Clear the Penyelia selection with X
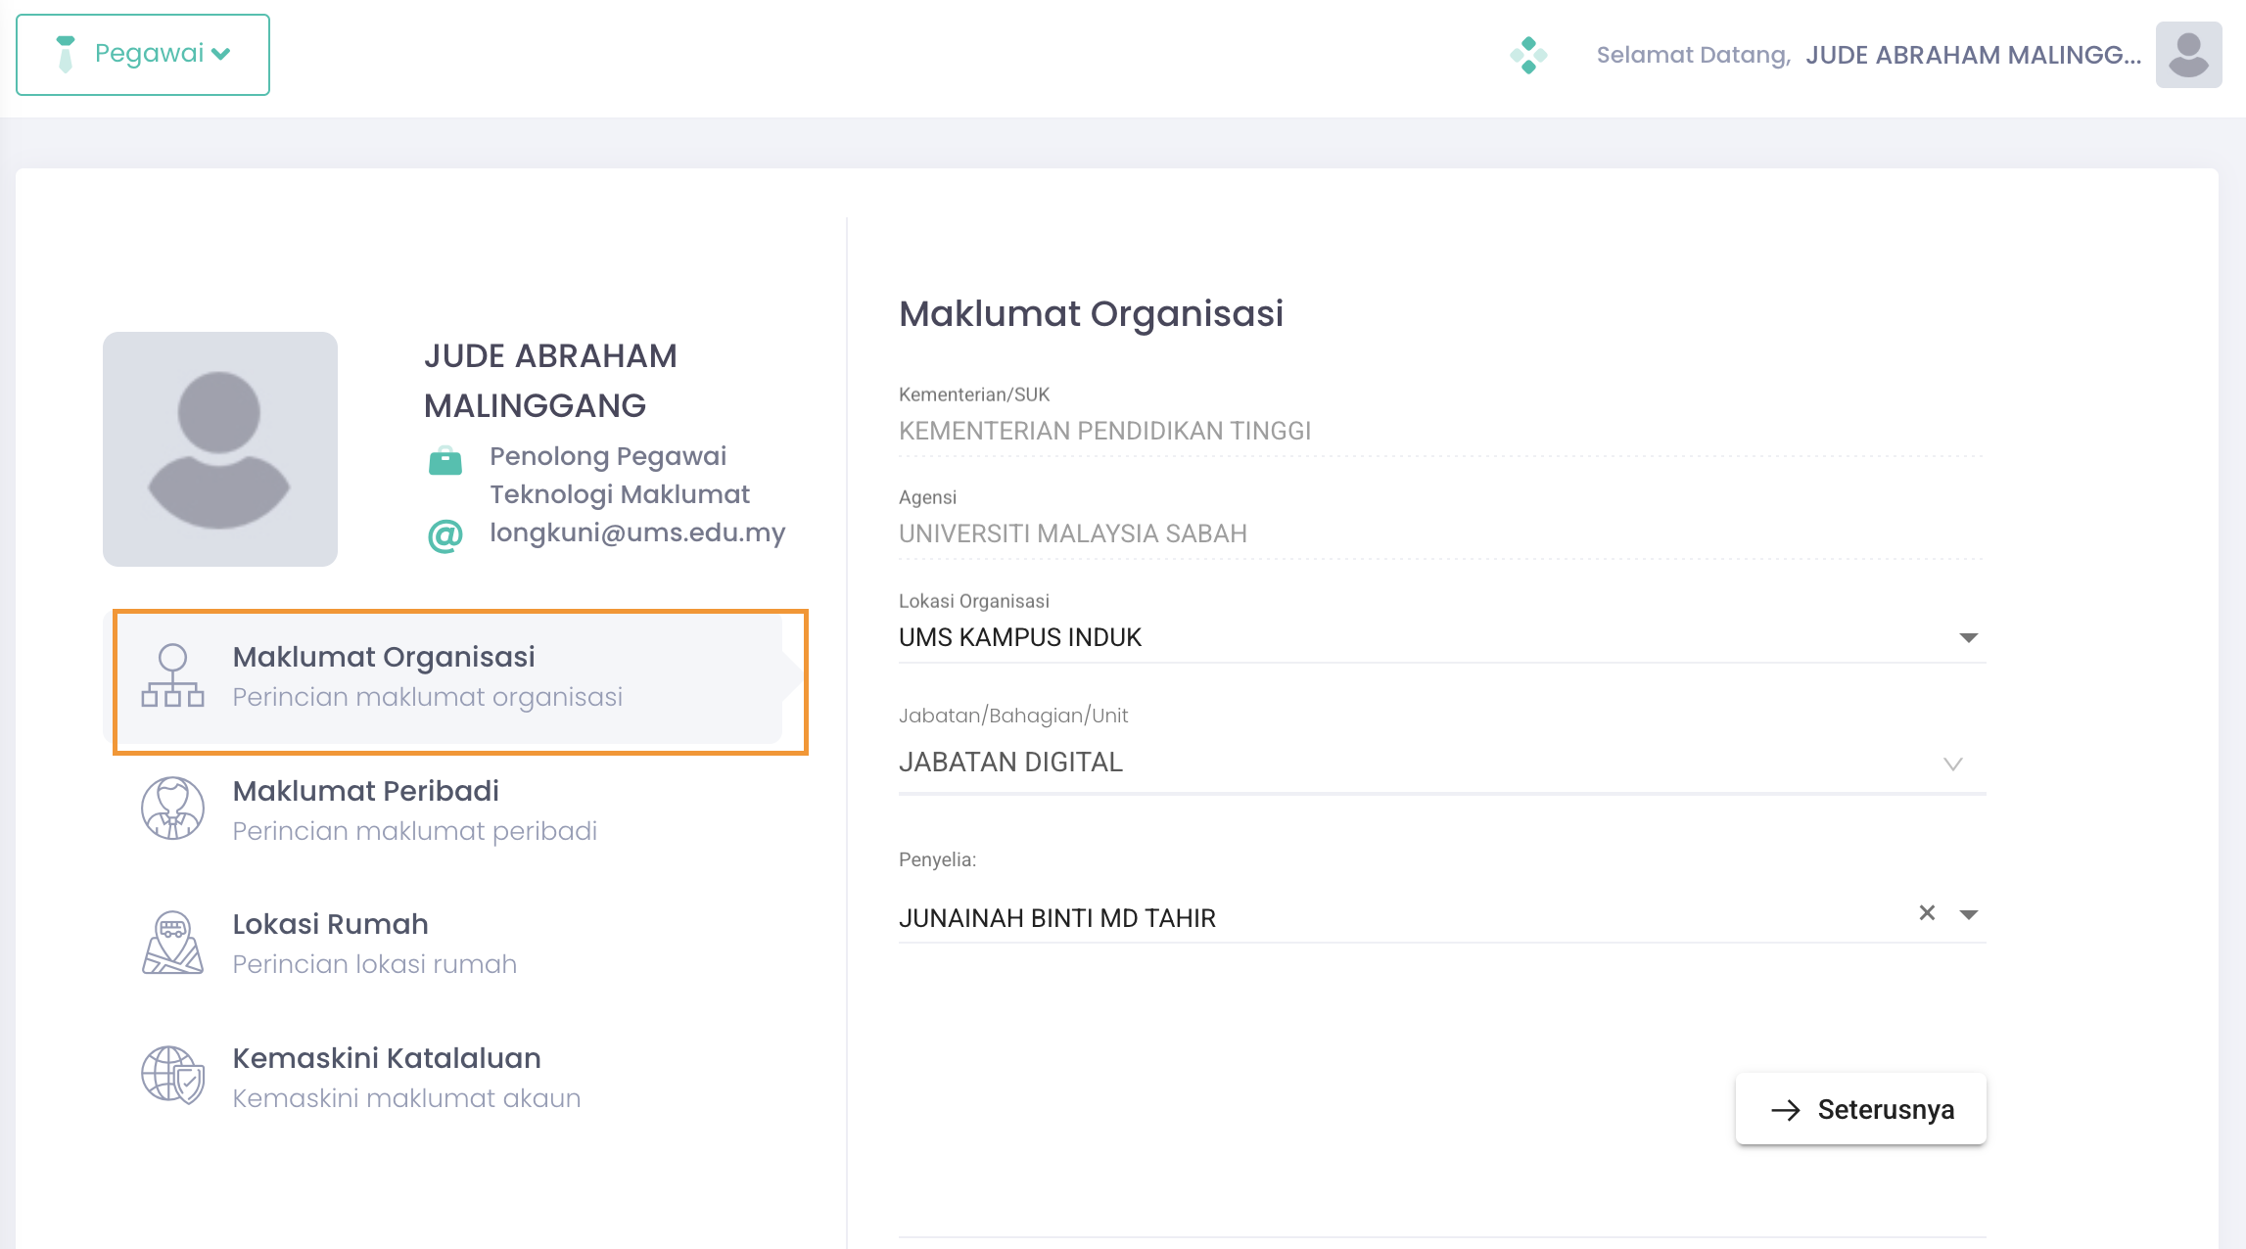 1927,913
